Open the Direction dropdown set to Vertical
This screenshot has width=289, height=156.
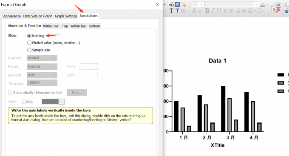coord(42,58)
